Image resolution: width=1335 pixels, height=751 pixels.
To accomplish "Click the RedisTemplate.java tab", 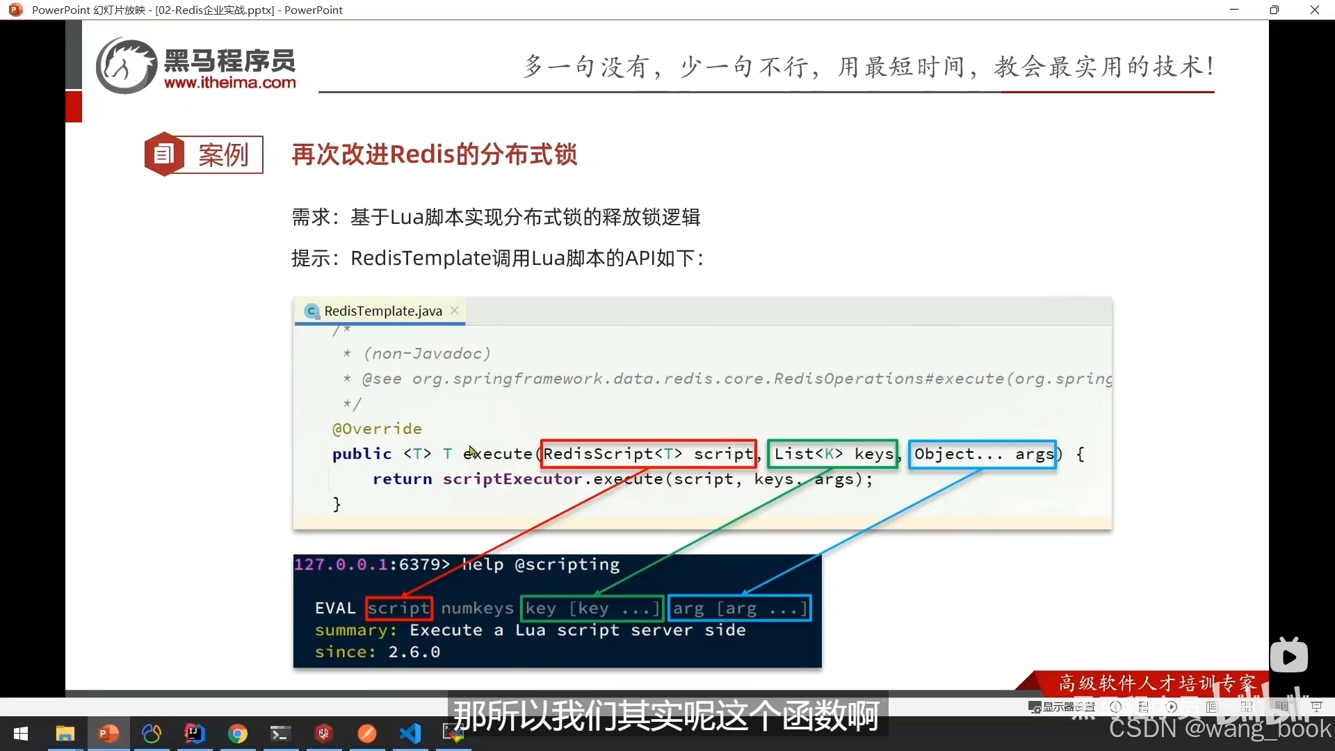I will click(x=382, y=311).
